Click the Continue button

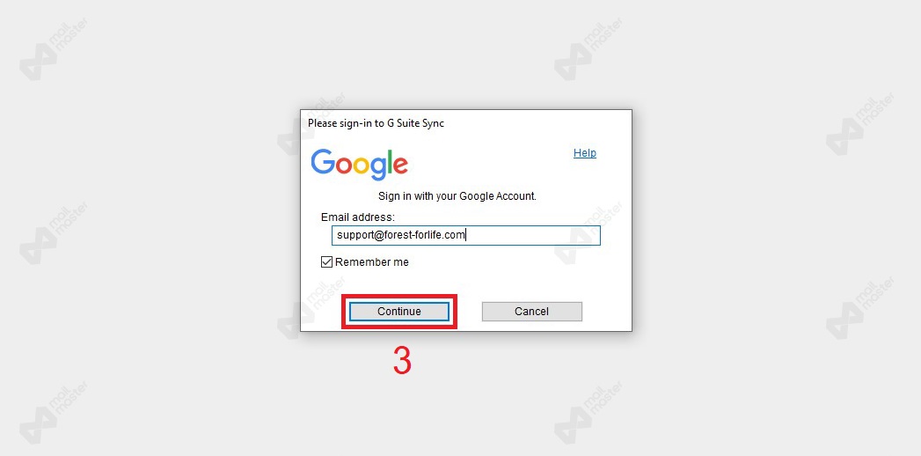398,312
